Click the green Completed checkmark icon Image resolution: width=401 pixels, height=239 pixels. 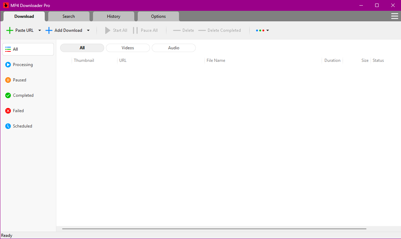coord(8,95)
